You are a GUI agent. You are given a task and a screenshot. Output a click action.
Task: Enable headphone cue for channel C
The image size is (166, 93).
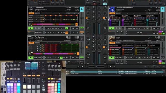[88, 57]
